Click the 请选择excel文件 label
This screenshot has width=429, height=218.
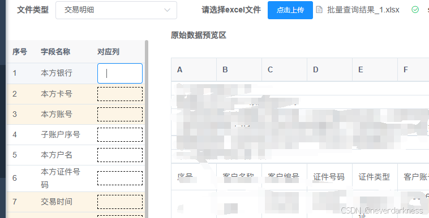click(x=231, y=10)
